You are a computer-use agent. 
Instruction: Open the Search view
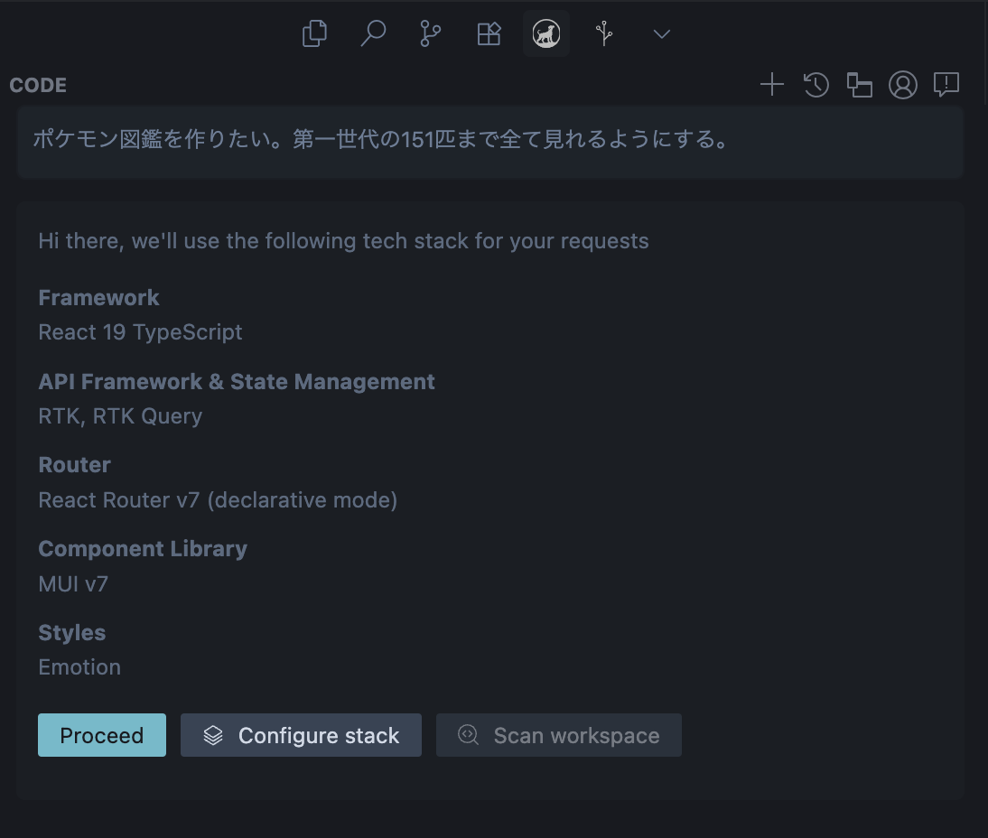coord(372,34)
